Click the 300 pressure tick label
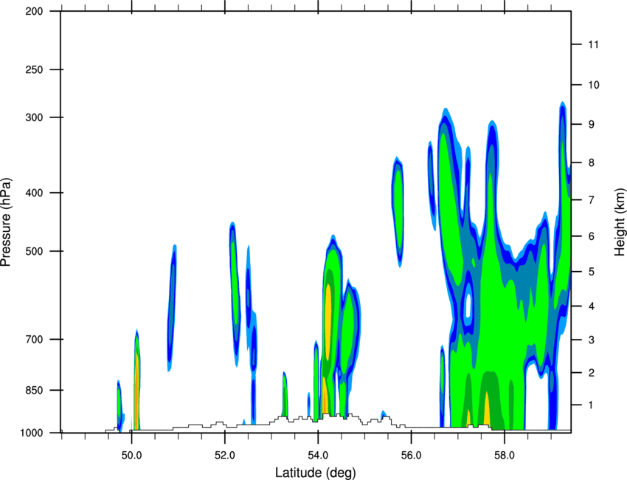This screenshot has width=627, height=480. 35,117
